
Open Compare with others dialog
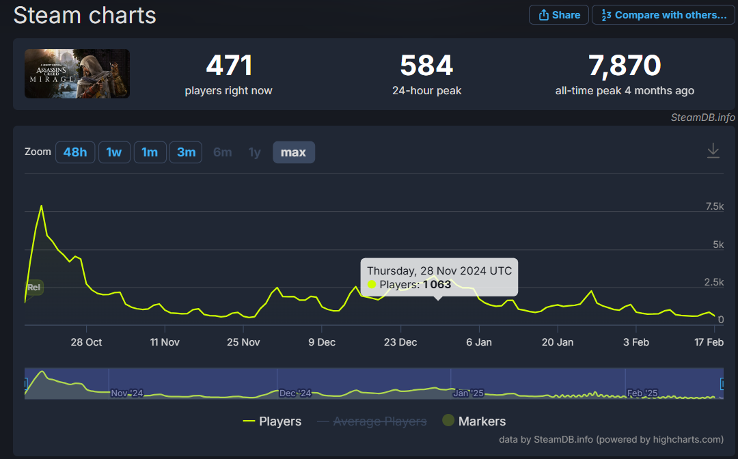point(663,15)
